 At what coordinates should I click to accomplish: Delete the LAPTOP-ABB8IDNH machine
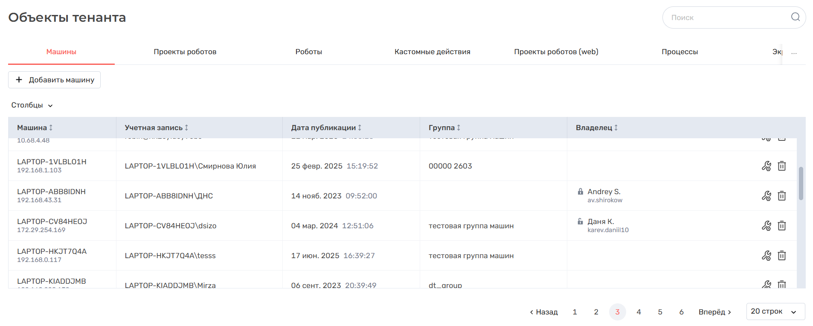[781, 196]
